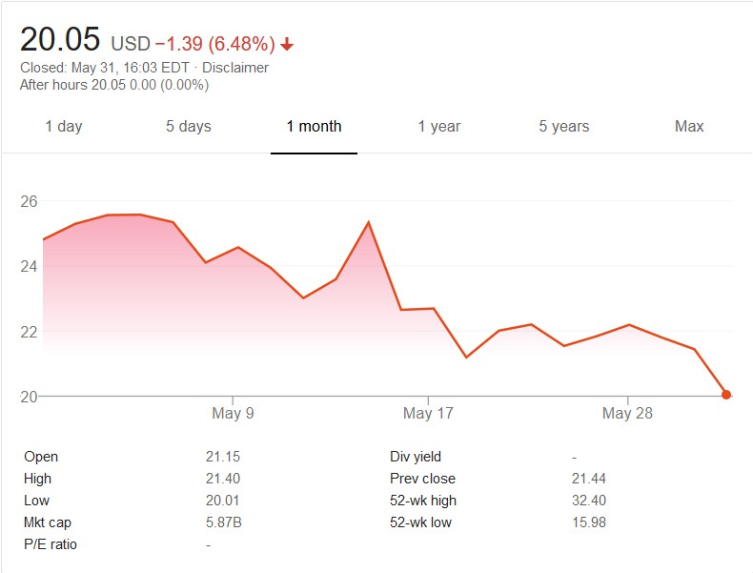Viewport: 753px width, 573px height.
Task: Click the red endpoint dot on chart
Action: (x=726, y=395)
